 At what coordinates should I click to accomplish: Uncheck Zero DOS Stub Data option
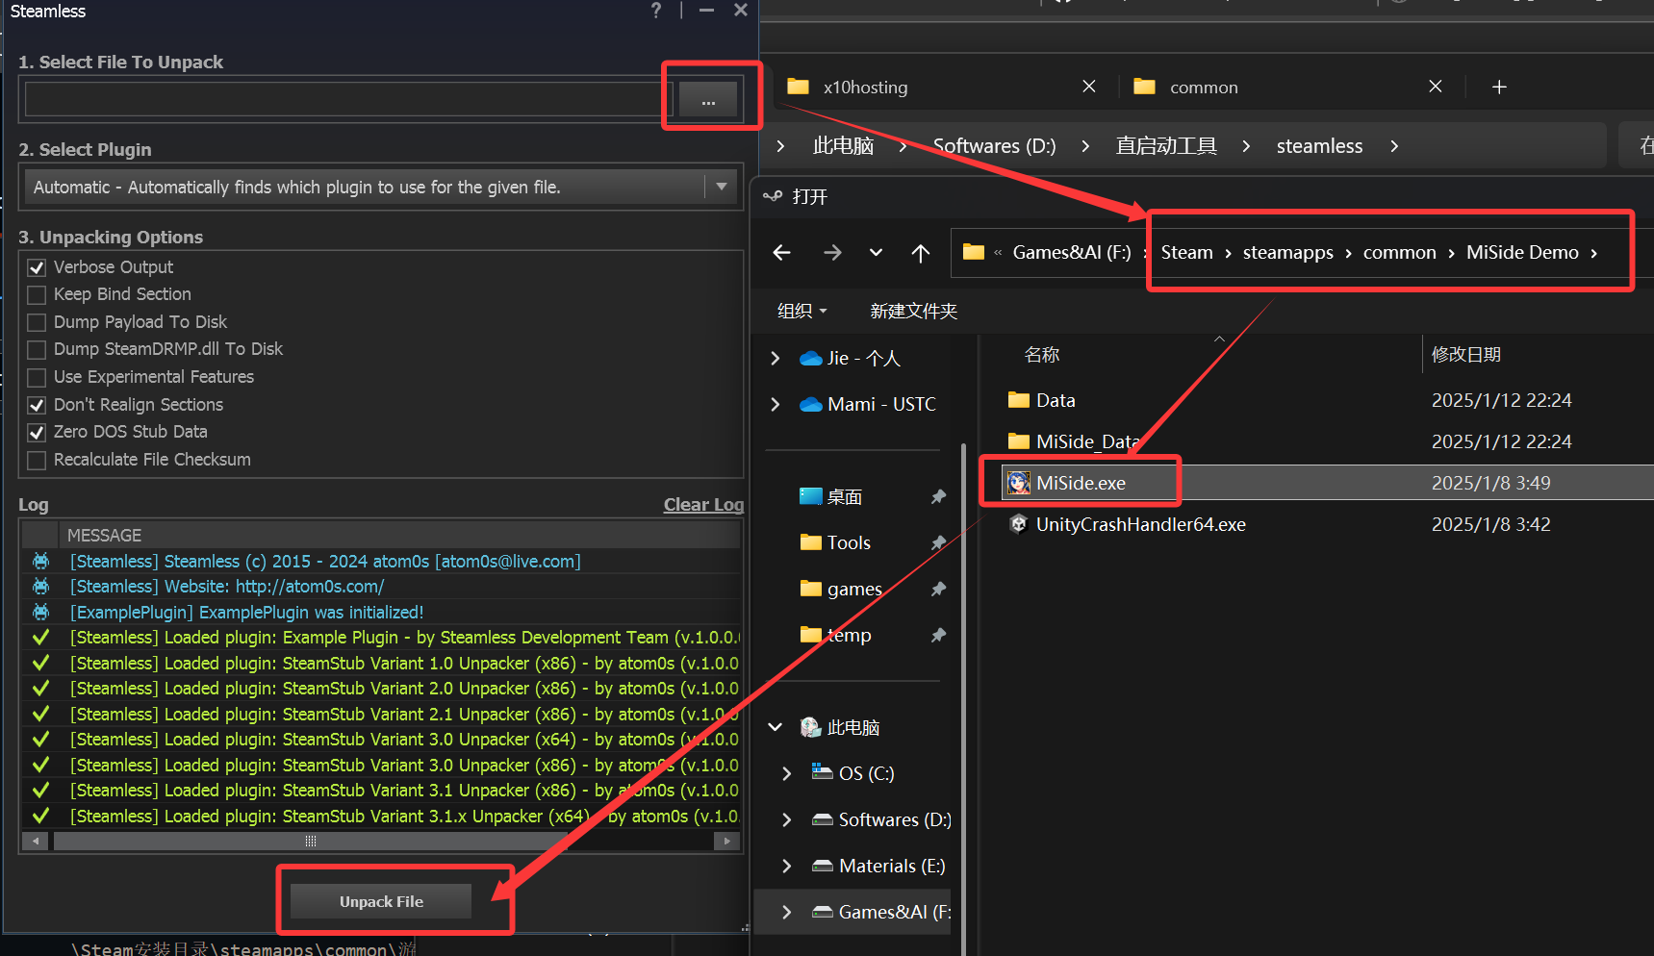[x=37, y=432]
